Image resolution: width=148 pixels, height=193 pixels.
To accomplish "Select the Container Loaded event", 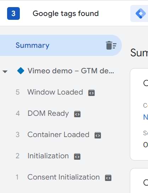I will point(58,135).
